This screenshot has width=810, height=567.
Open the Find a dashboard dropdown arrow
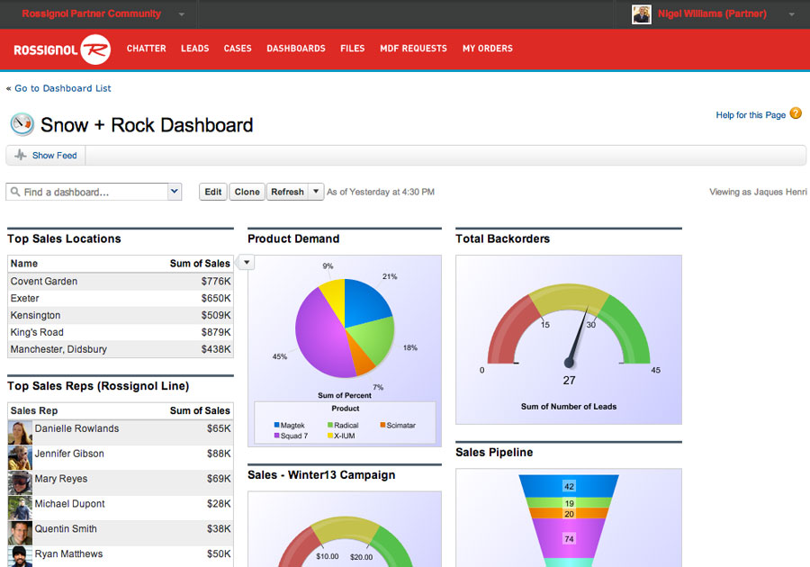pos(175,192)
